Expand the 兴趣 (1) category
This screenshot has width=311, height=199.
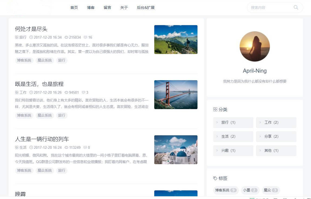coord(233,151)
